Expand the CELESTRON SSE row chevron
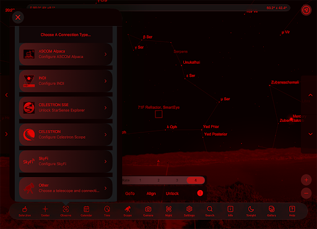 (x=105, y=108)
